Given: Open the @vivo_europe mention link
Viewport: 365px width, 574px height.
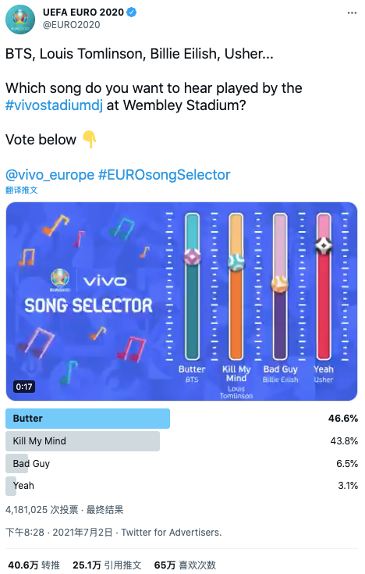Looking at the screenshot, I should coord(50,175).
